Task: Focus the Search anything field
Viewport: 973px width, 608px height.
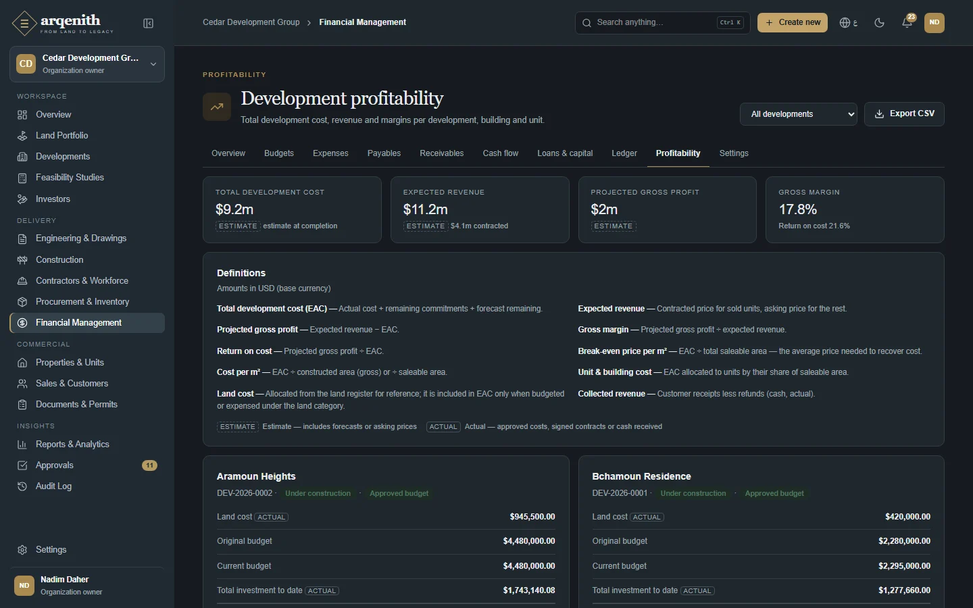Action: pyautogui.click(x=663, y=23)
